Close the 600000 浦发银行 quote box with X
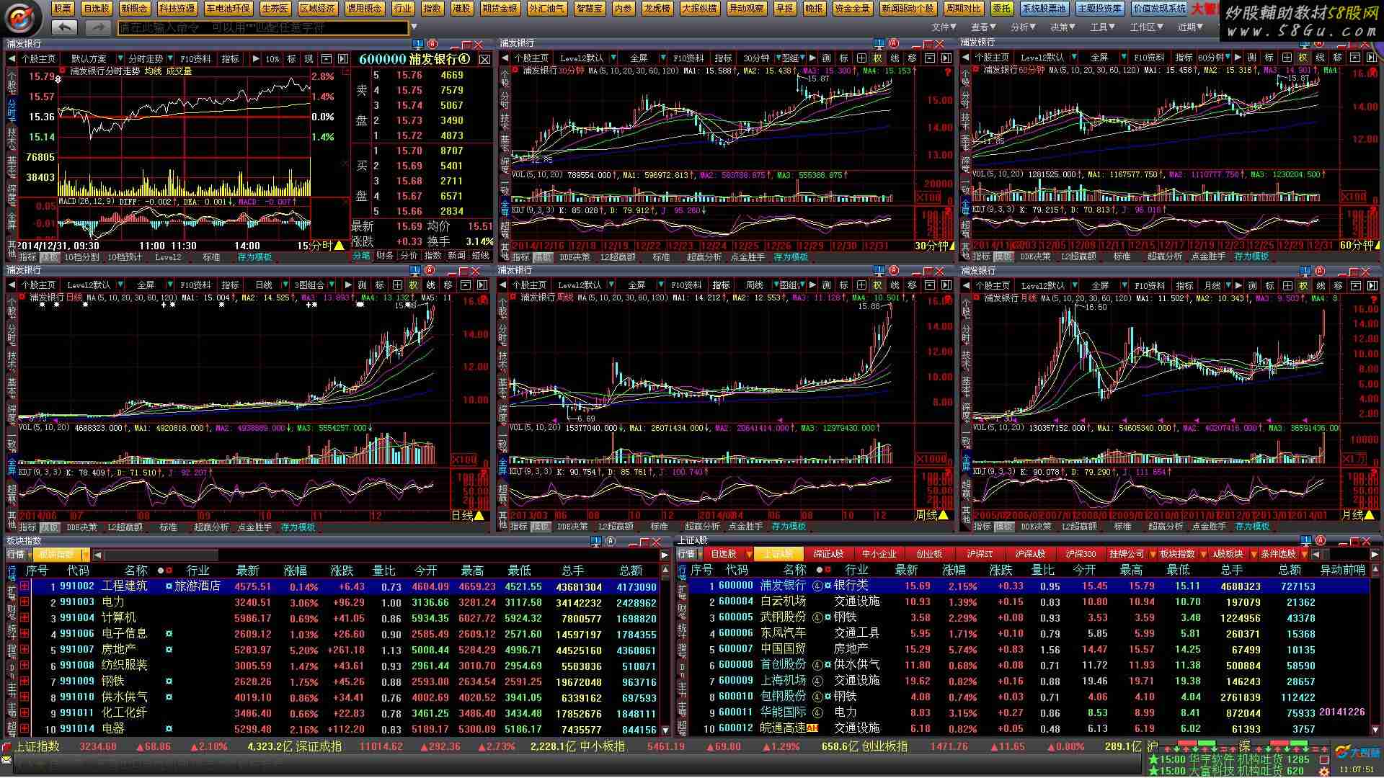This screenshot has height=778, width=1384. (484, 59)
